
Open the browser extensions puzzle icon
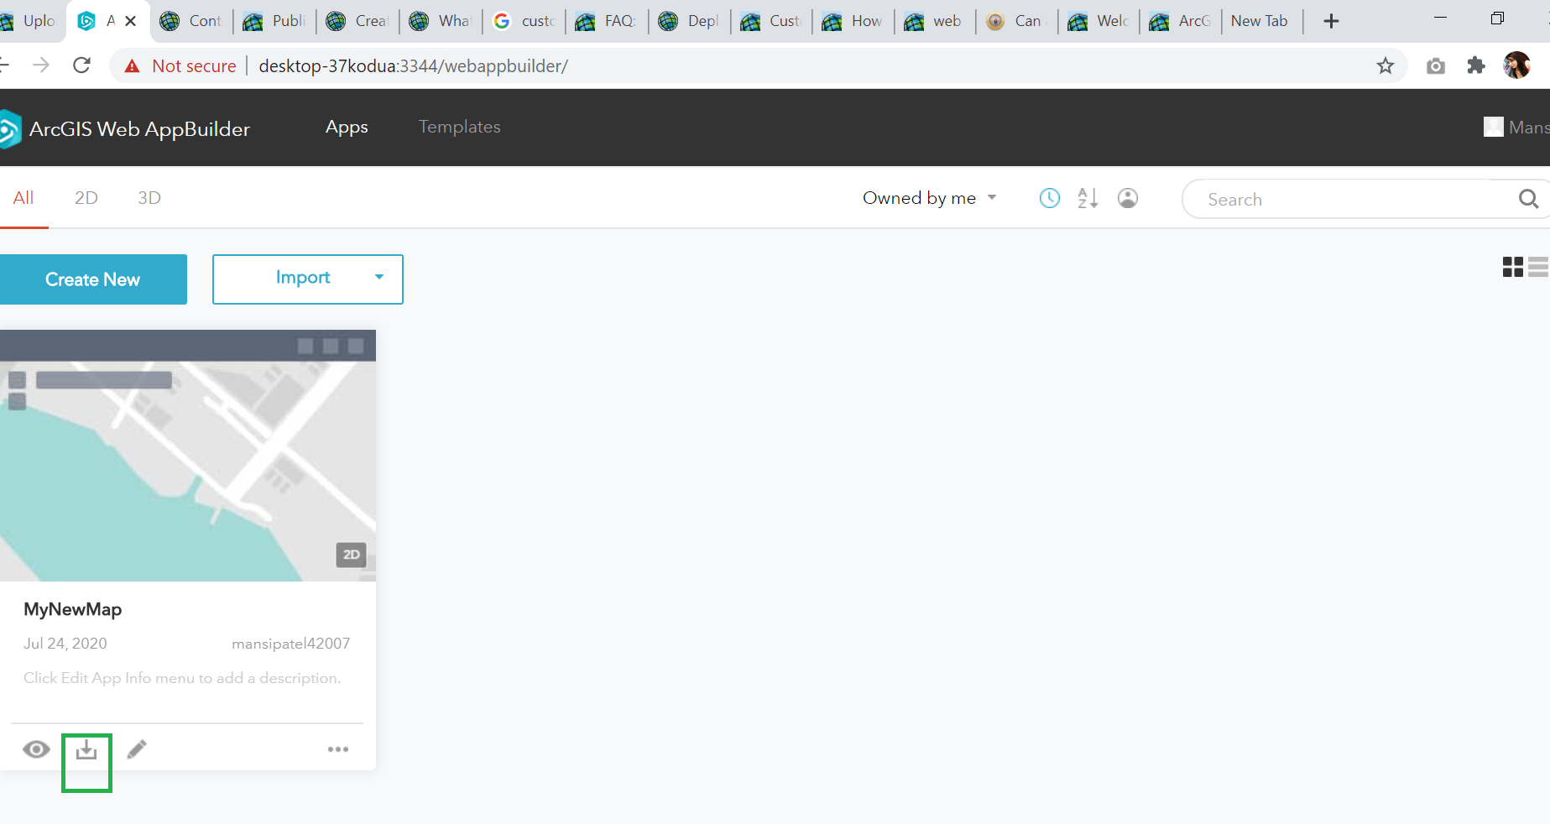[1476, 65]
